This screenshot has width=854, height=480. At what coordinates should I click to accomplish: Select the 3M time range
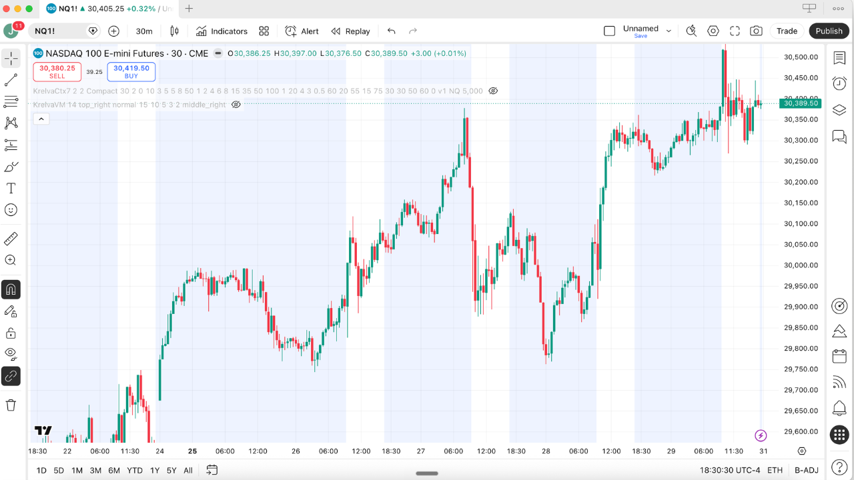pos(95,470)
